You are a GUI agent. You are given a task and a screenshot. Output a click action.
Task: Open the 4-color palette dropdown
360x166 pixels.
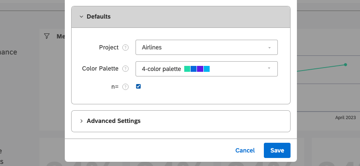point(207,69)
